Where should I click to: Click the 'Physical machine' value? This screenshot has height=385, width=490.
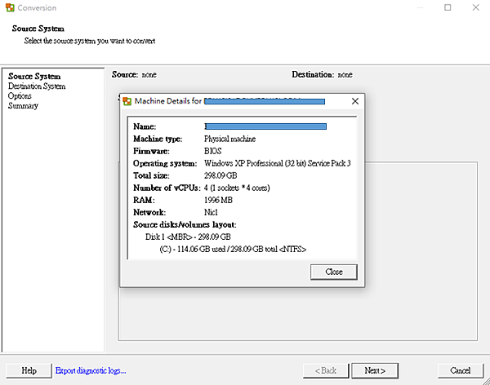[x=229, y=139]
